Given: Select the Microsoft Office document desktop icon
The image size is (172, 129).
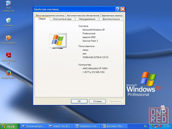Looking at the screenshot, I should pyautogui.click(x=163, y=111).
